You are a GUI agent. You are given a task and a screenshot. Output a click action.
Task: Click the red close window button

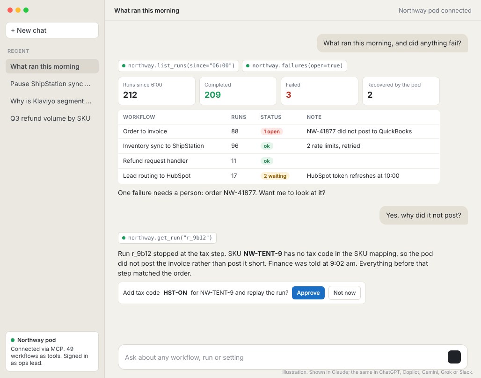10,10
